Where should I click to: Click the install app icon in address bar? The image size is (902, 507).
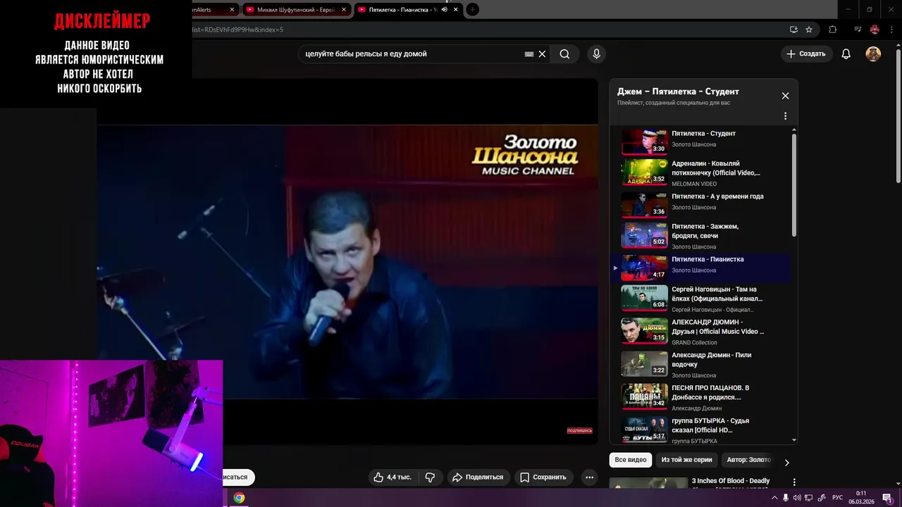pyautogui.click(x=793, y=30)
